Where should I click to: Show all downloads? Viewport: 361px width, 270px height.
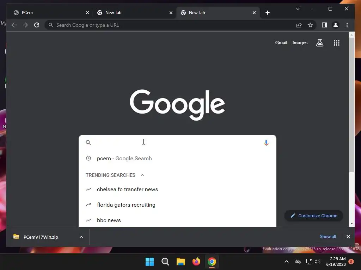328,237
